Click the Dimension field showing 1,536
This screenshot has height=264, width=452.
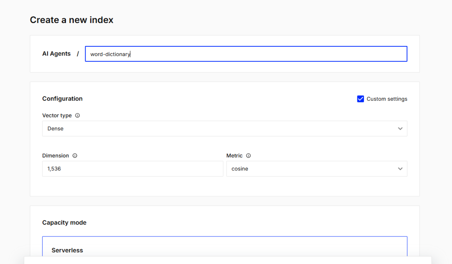133,169
